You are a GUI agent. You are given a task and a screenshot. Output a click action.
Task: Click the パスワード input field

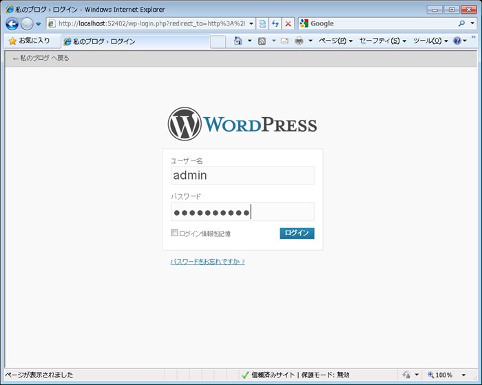tap(242, 211)
